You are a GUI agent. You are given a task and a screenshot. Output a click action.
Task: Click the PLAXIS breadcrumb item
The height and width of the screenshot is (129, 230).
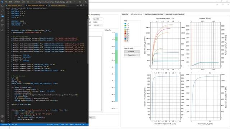(8, 8)
